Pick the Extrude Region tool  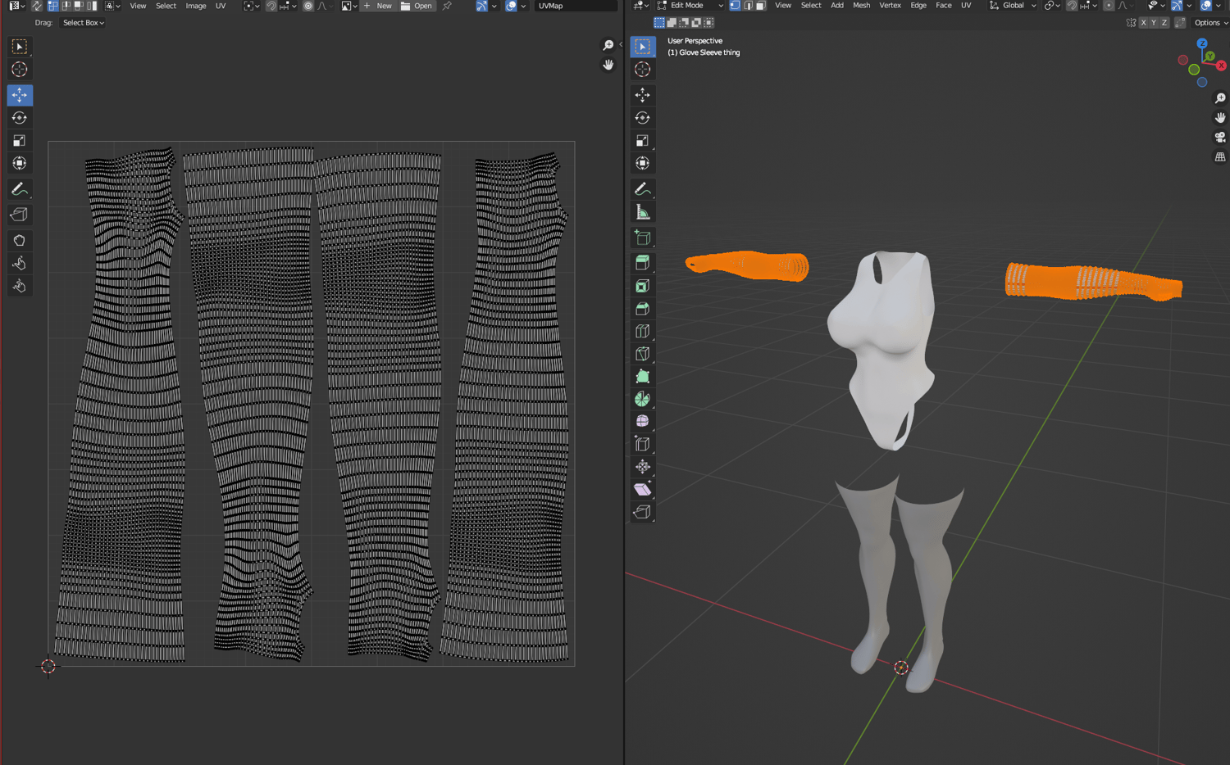click(643, 263)
